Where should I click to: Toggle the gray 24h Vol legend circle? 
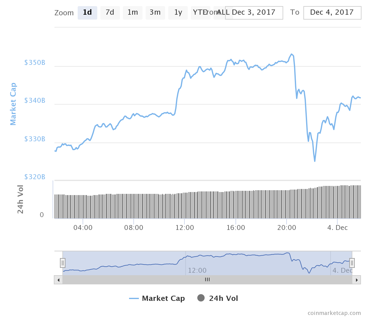201,298
